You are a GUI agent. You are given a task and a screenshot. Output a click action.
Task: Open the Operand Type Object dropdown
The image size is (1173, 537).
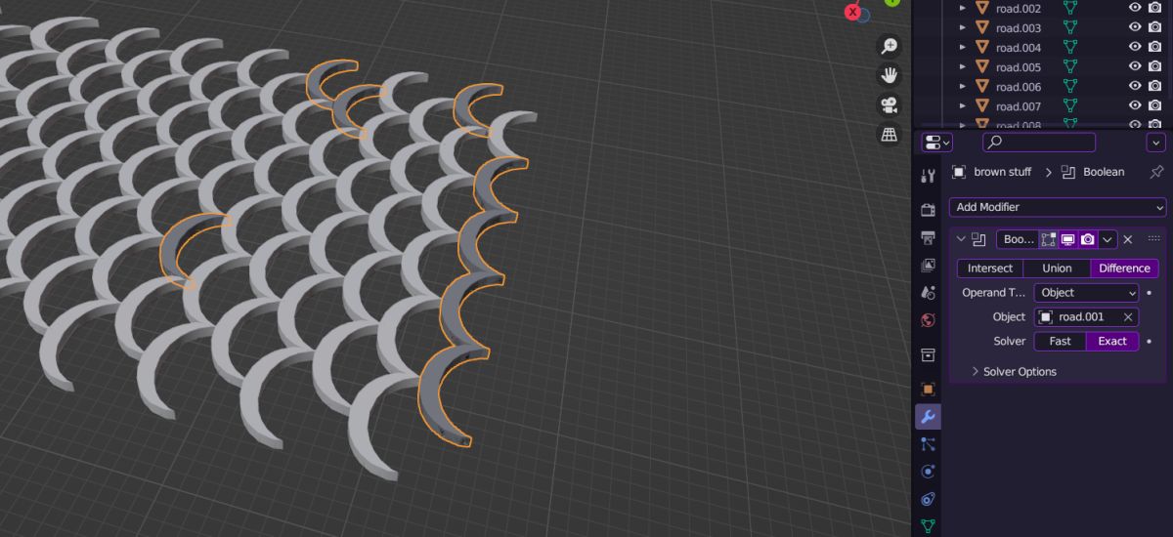tap(1086, 293)
